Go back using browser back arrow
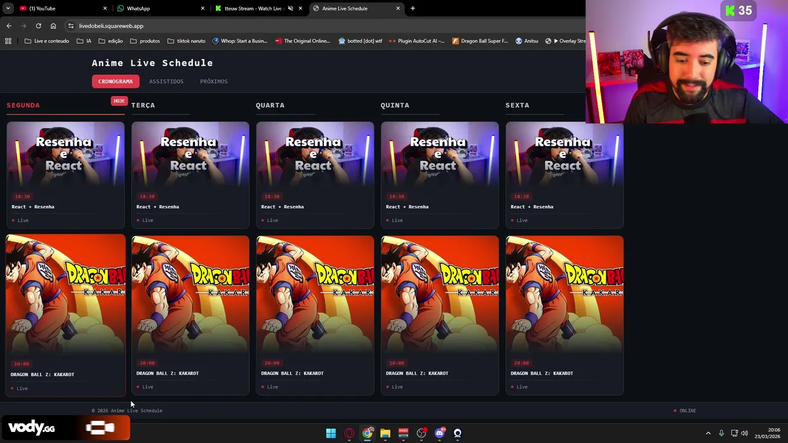Viewport: 788px width, 443px height. 9,26
